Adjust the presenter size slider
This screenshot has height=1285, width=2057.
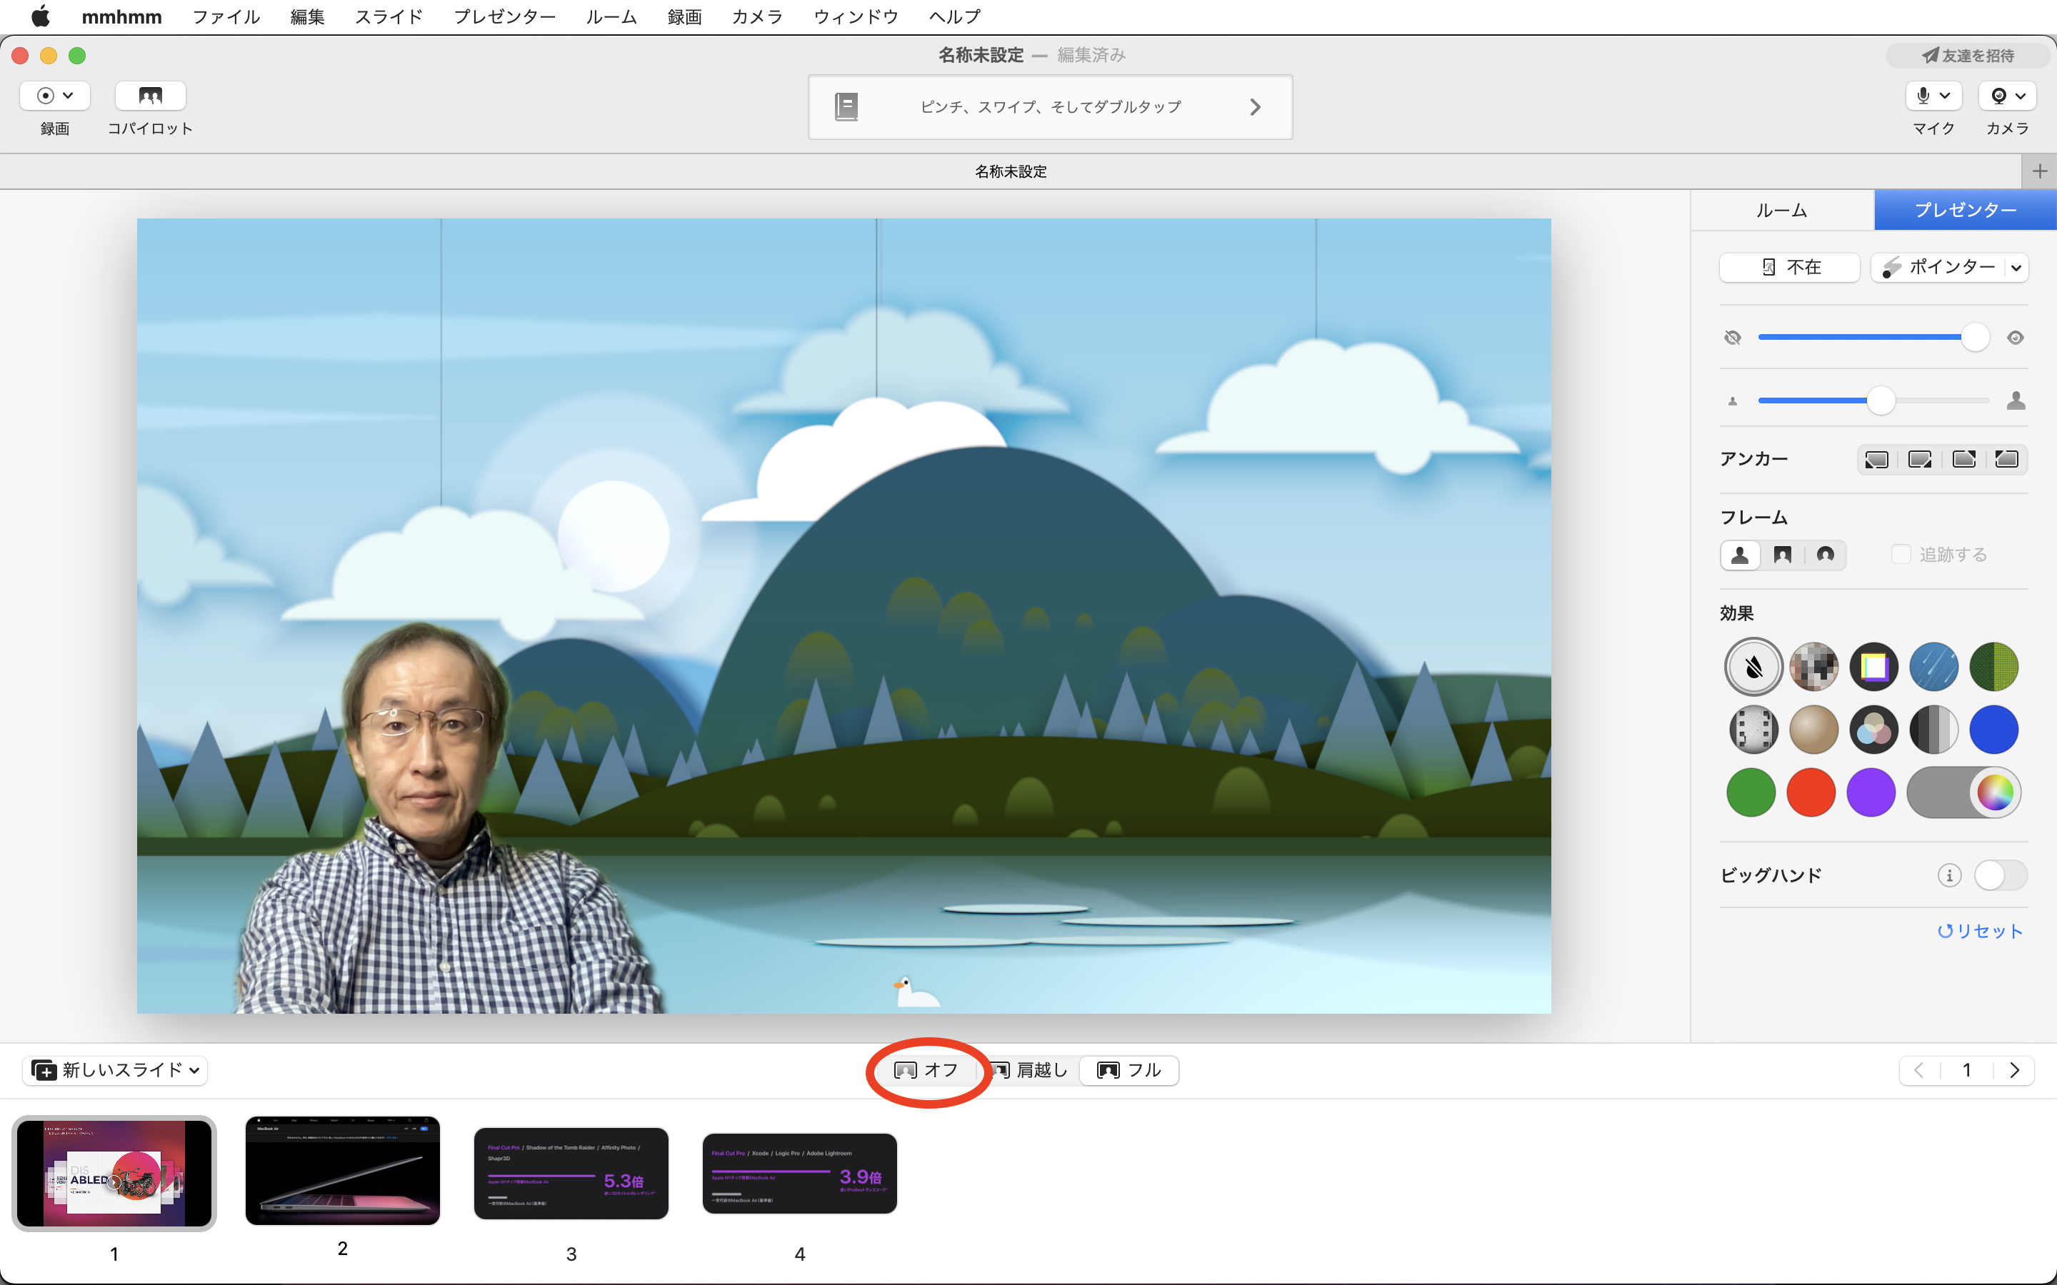1873,400
